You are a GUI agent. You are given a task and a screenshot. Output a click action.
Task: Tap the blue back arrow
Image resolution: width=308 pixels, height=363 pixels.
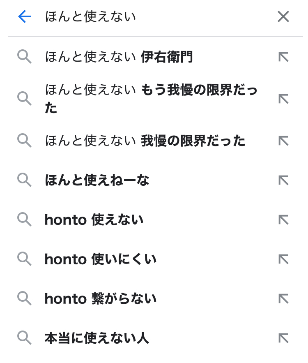pyautogui.click(x=25, y=17)
